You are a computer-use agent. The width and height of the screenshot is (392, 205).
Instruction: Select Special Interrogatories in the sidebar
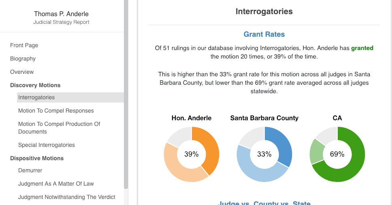pyautogui.click(x=47, y=145)
